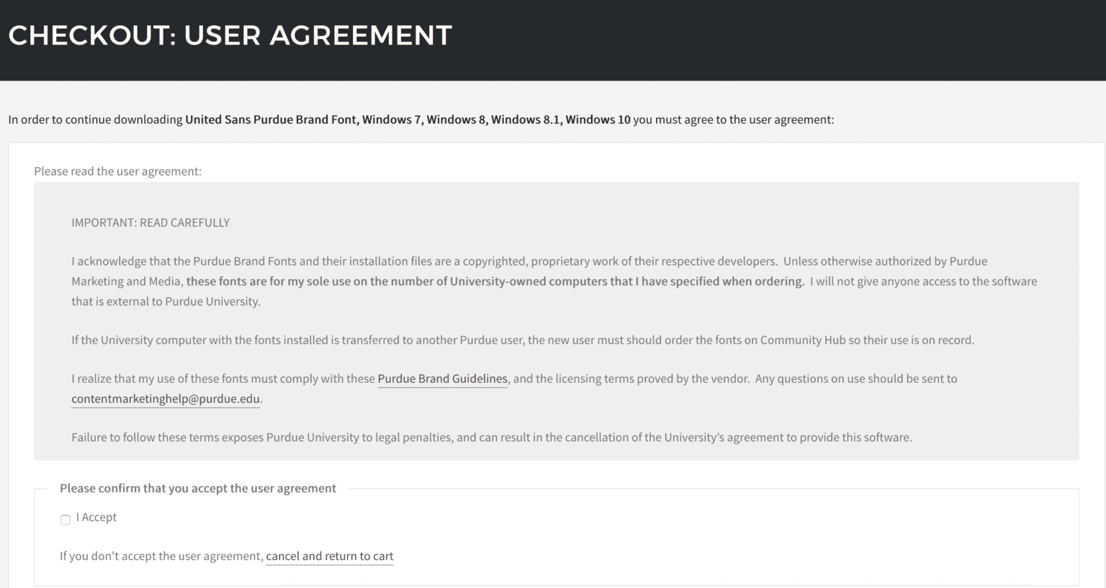1106x588 pixels.
Task: Follow the cancel and return to cart link
Action: tap(330, 556)
